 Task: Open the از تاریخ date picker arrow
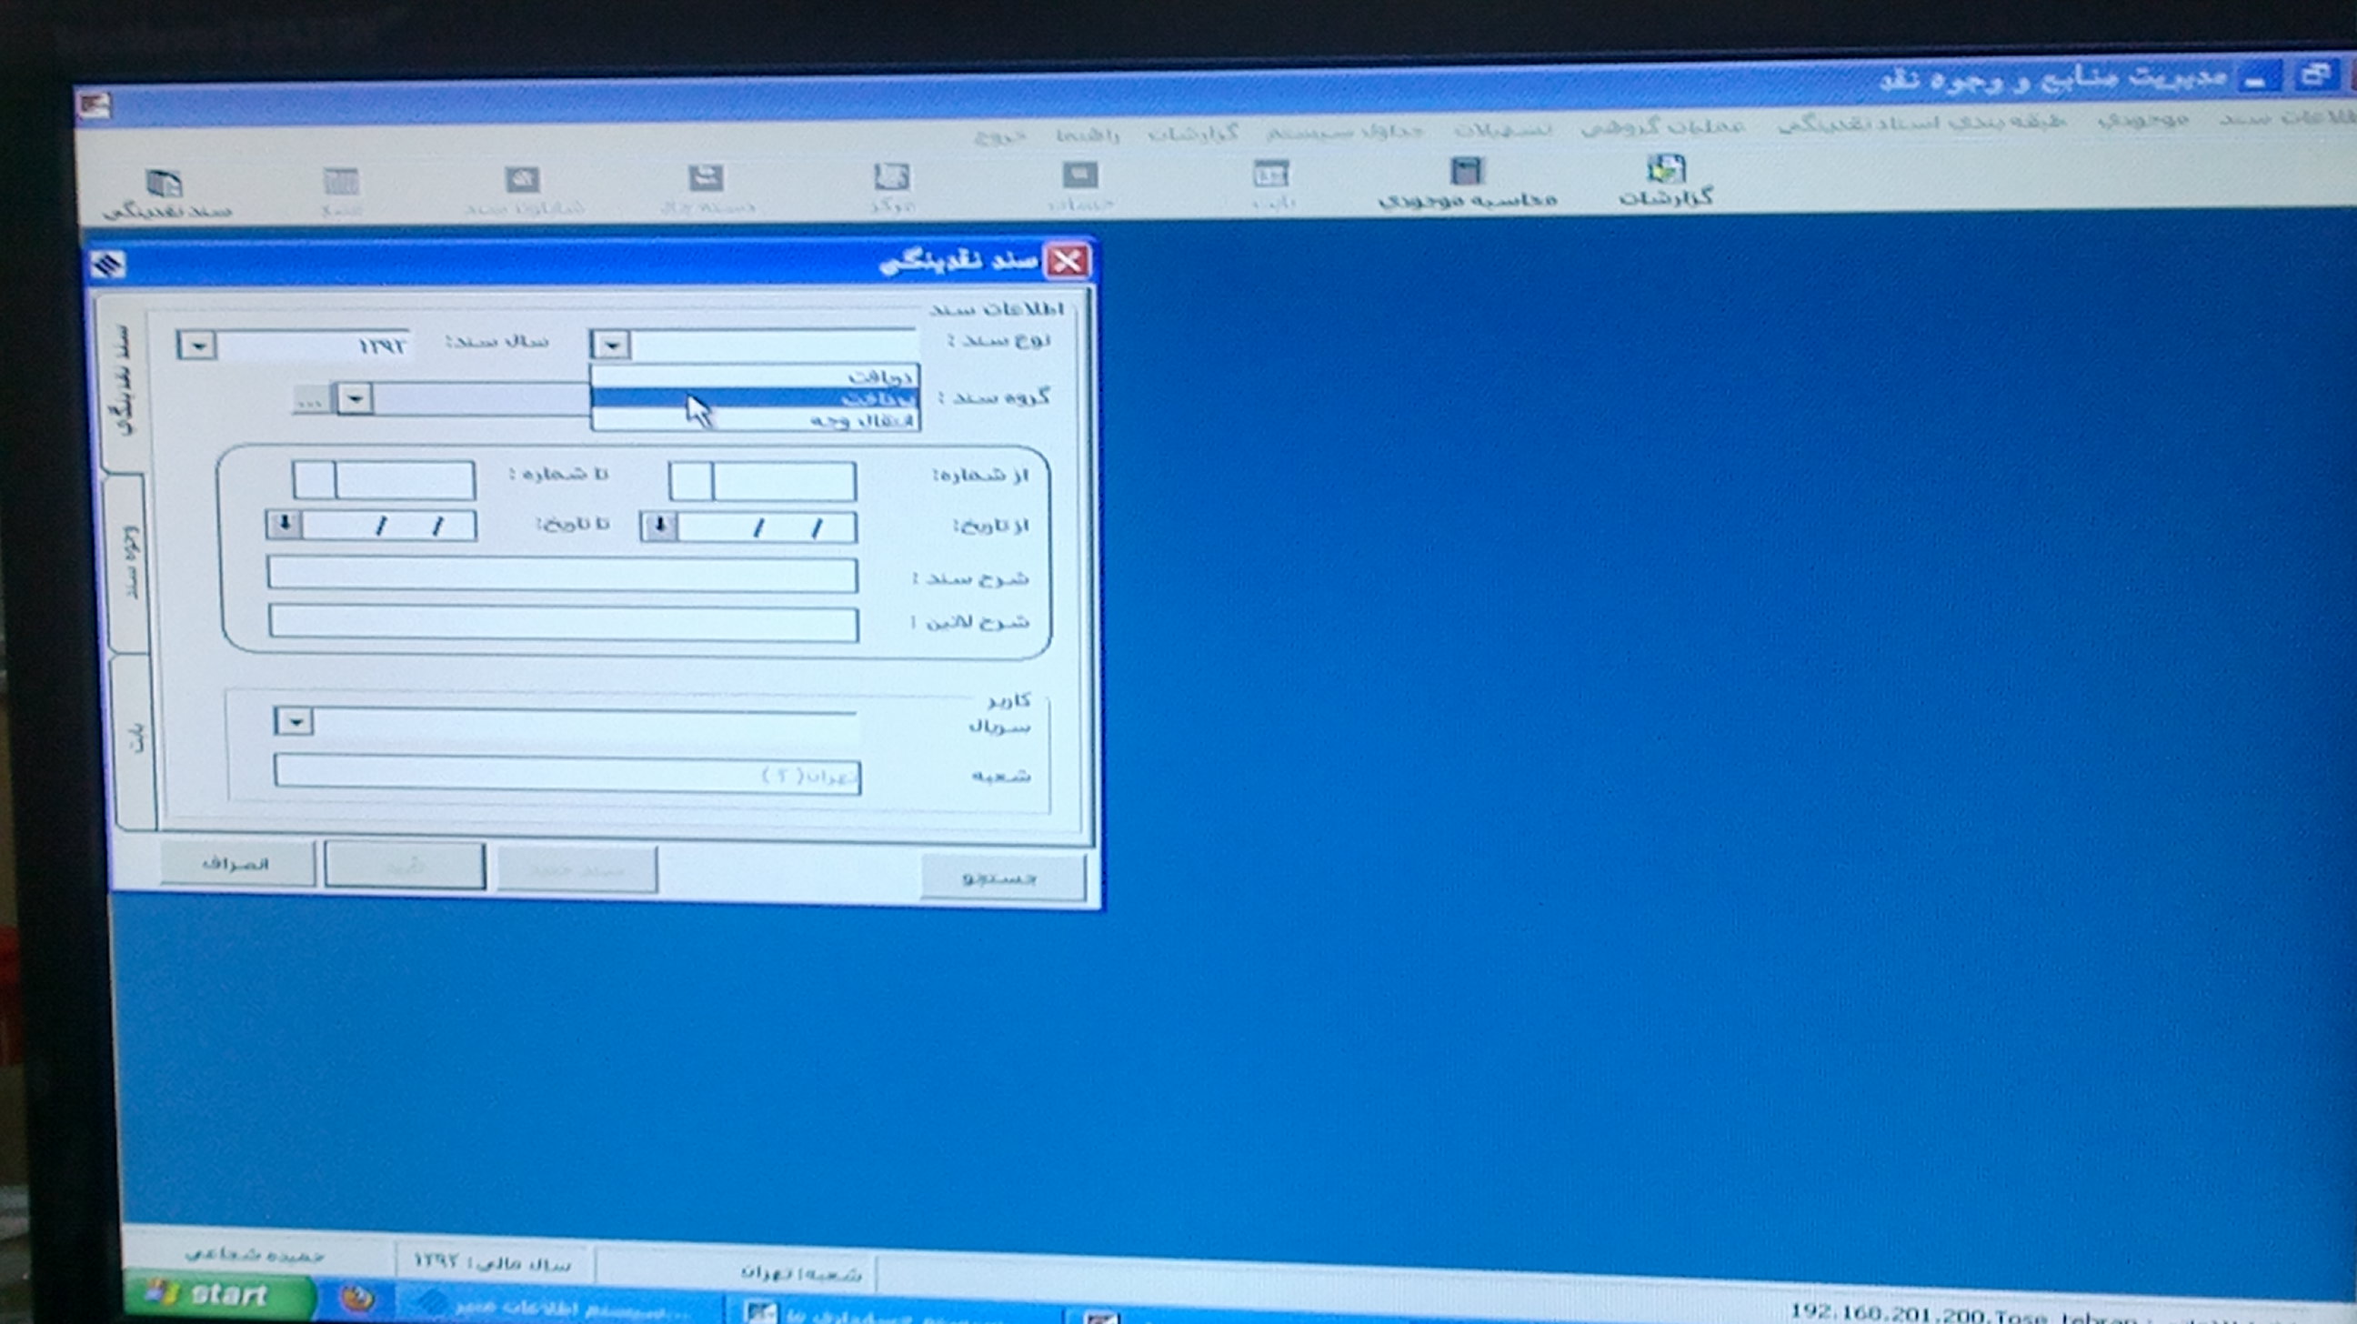tap(658, 527)
